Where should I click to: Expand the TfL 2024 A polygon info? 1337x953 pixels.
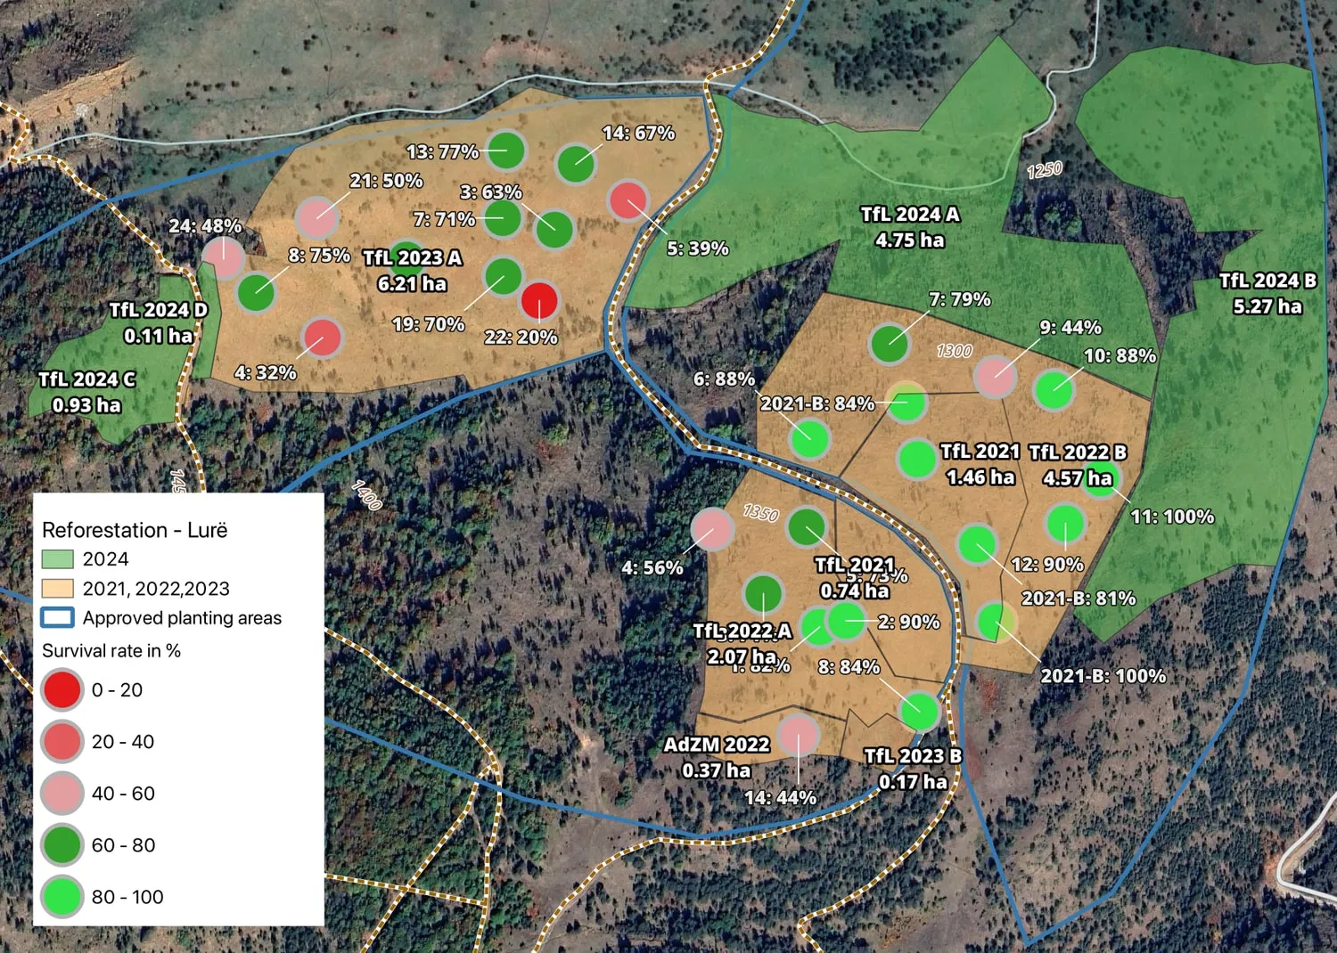click(x=909, y=228)
